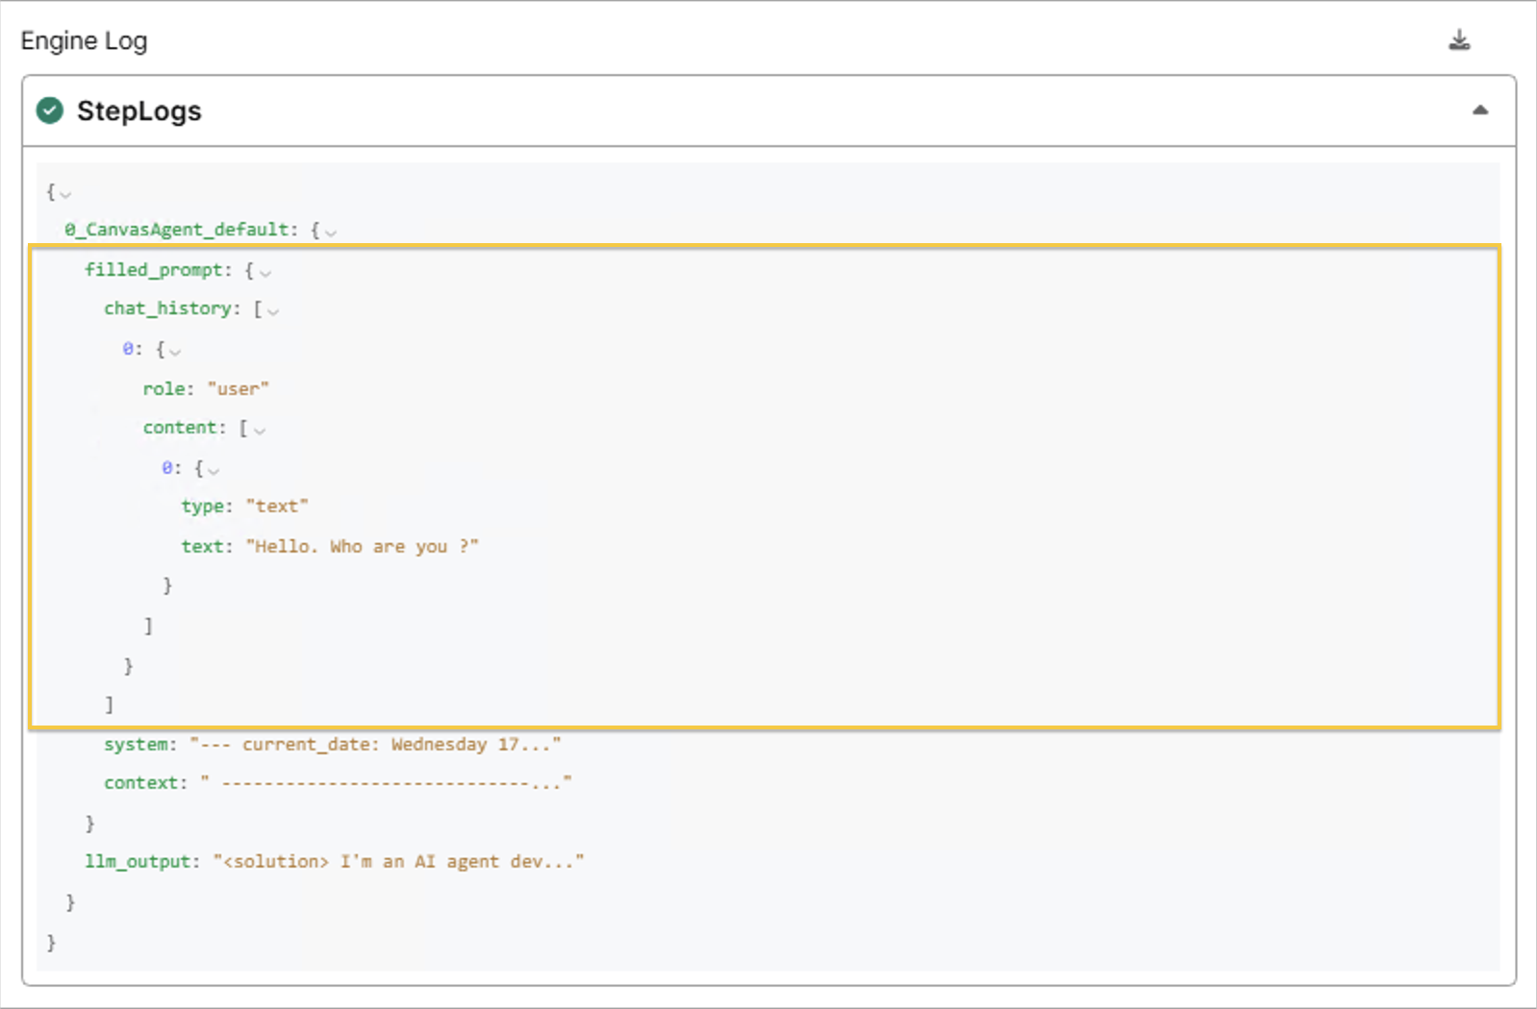This screenshot has height=1009, width=1537.
Task: Click the Engine Log heading
Action: tap(84, 41)
